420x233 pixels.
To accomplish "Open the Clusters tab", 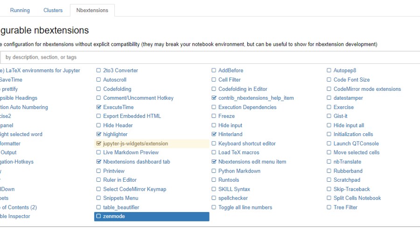I will click(x=53, y=10).
